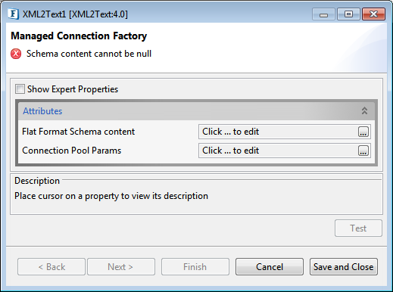Enable Show Expert Properties checkbox
393x292 pixels.
tap(20, 89)
